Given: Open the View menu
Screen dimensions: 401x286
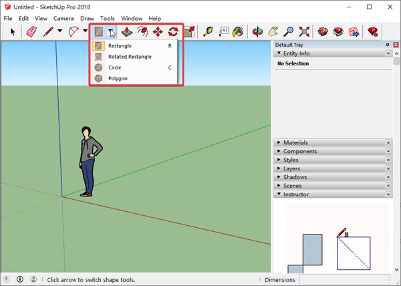Looking at the screenshot, I should pyautogui.click(x=41, y=19).
